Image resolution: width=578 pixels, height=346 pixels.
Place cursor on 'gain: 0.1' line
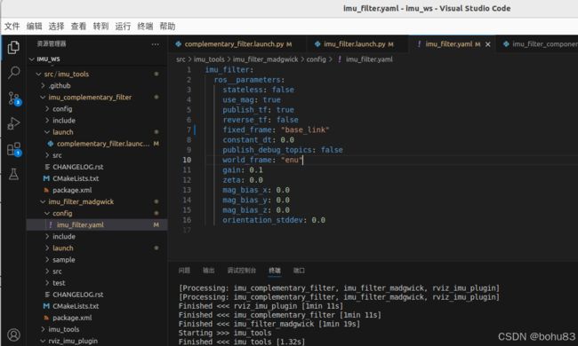click(243, 169)
